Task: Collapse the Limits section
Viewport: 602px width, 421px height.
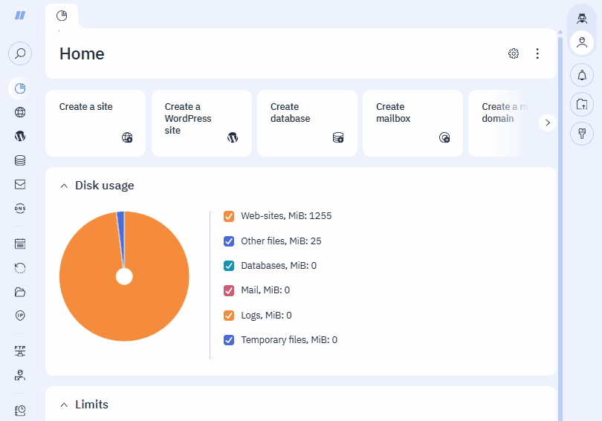Action: [64, 405]
